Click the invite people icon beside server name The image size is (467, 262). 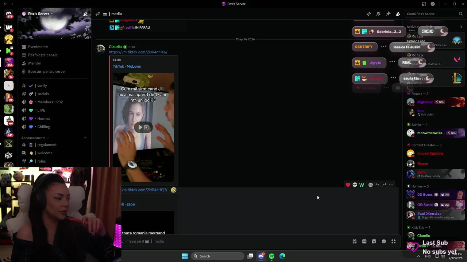pyautogui.click(x=85, y=14)
